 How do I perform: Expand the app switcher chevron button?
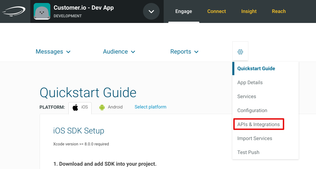(x=151, y=11)
